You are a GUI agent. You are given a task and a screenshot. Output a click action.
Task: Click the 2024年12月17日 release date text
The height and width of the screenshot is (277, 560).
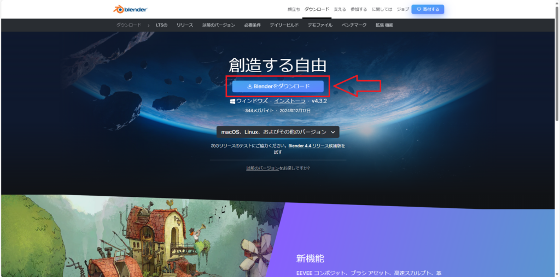pyautogui.click(x=295, y=111)
